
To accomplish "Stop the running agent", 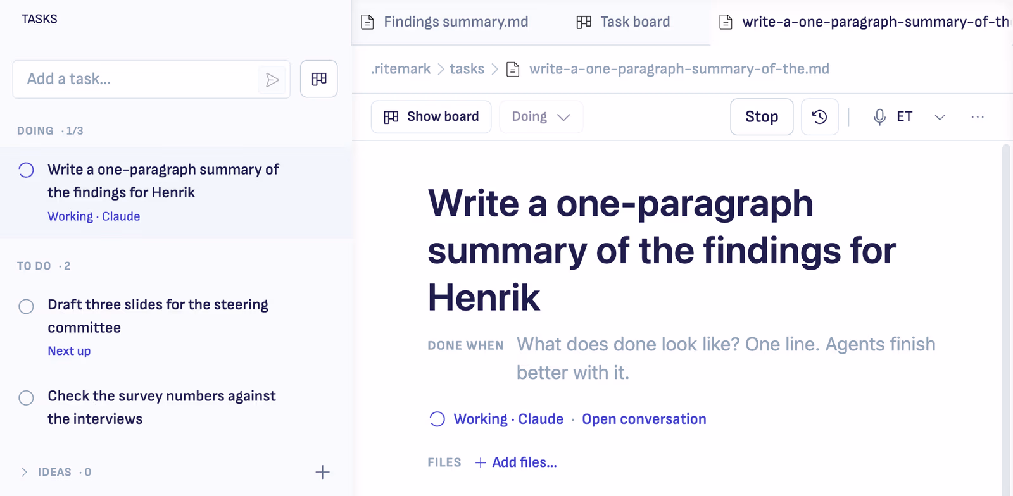I will 762,117.
